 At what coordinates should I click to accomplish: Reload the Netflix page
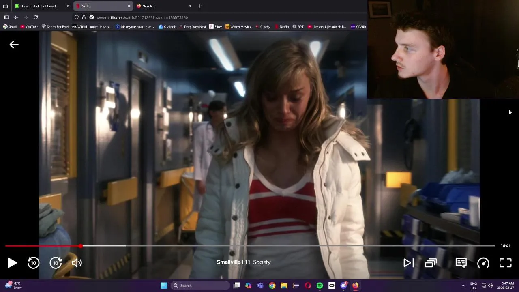point(36,17)
